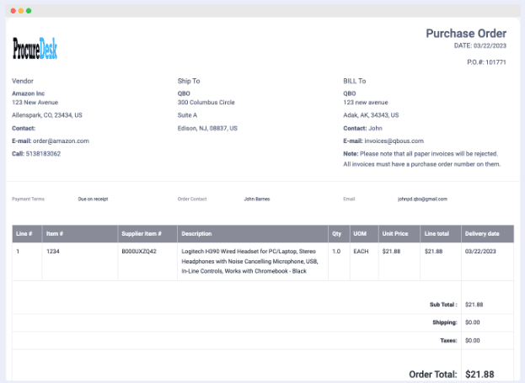Click the Order Total amount $21.88
Screen dimensions: 525x383
(x=479, y=374)
